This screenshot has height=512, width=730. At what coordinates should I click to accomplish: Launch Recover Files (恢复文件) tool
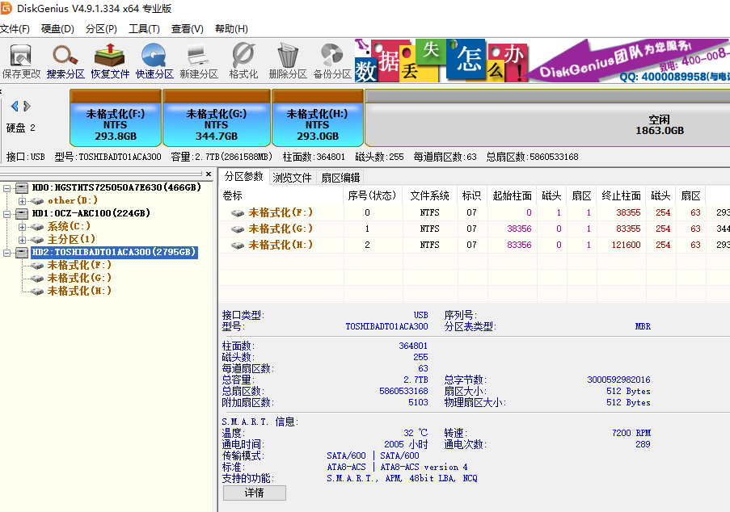click(x=110, y=61)
